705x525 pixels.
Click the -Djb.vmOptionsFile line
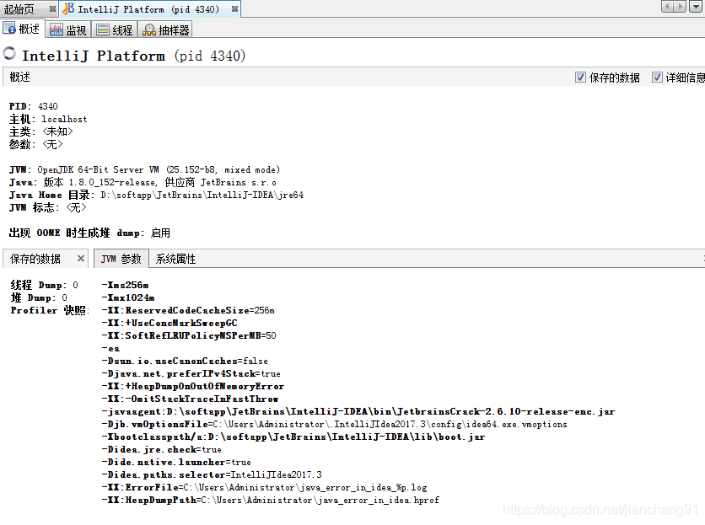coord(335,424)
